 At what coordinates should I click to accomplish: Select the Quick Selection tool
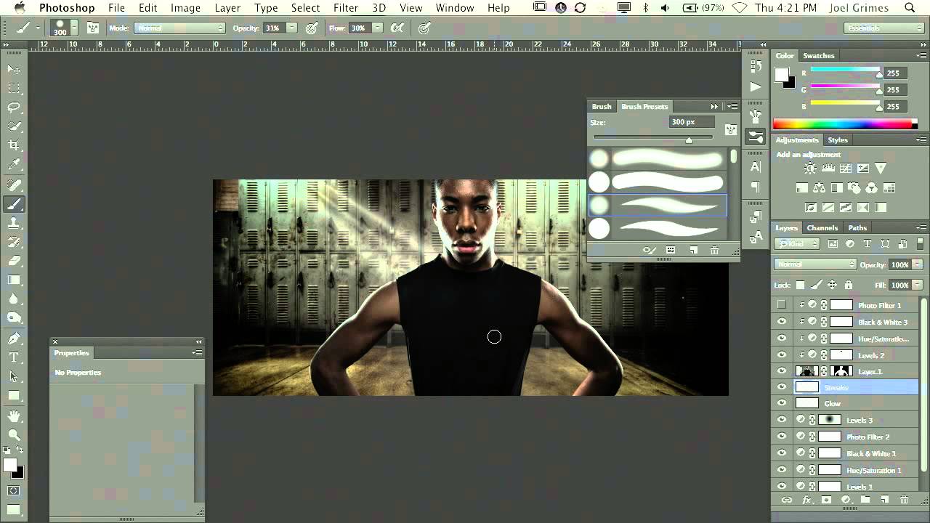(14, 126)
